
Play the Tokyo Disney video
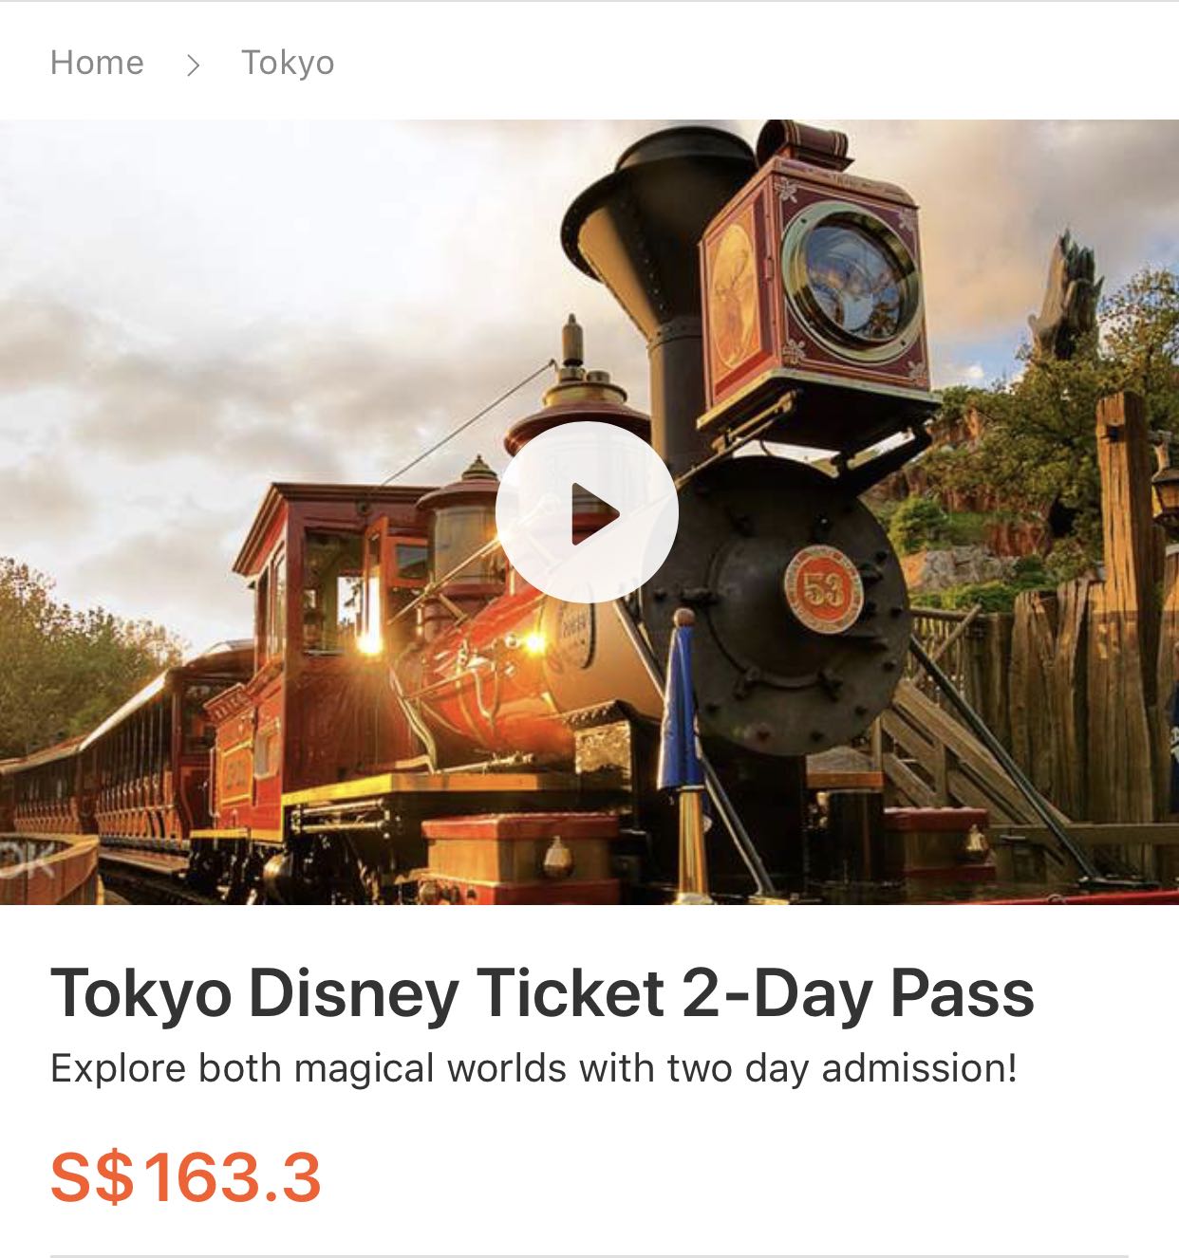click(587, 512)
